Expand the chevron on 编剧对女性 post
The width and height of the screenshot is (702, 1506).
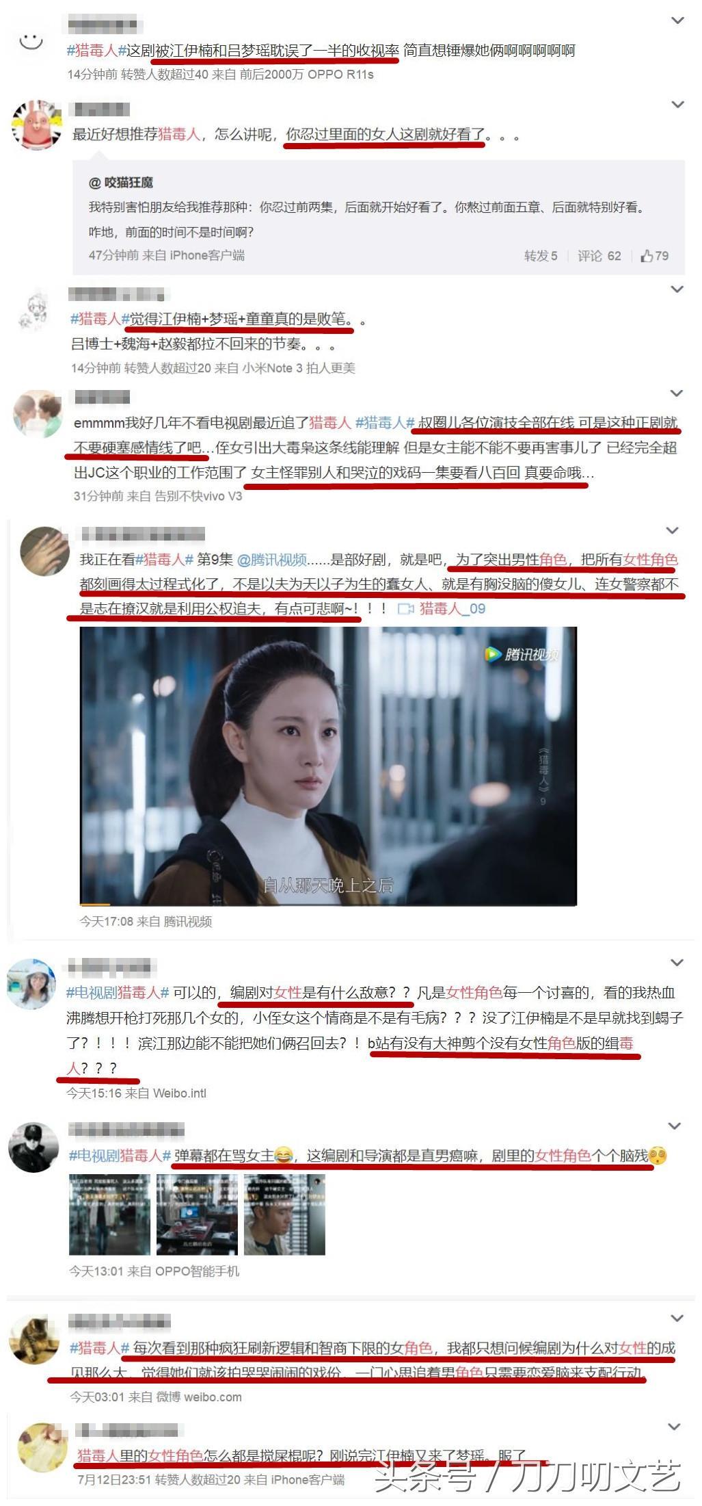tap(677, 963)
